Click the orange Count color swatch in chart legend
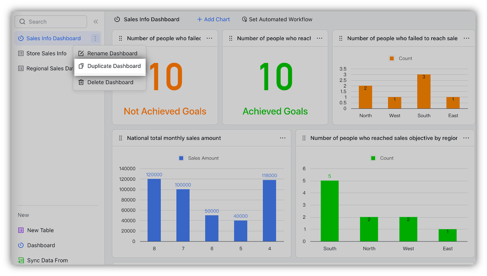Screen dimensions: 487x276 391,58
